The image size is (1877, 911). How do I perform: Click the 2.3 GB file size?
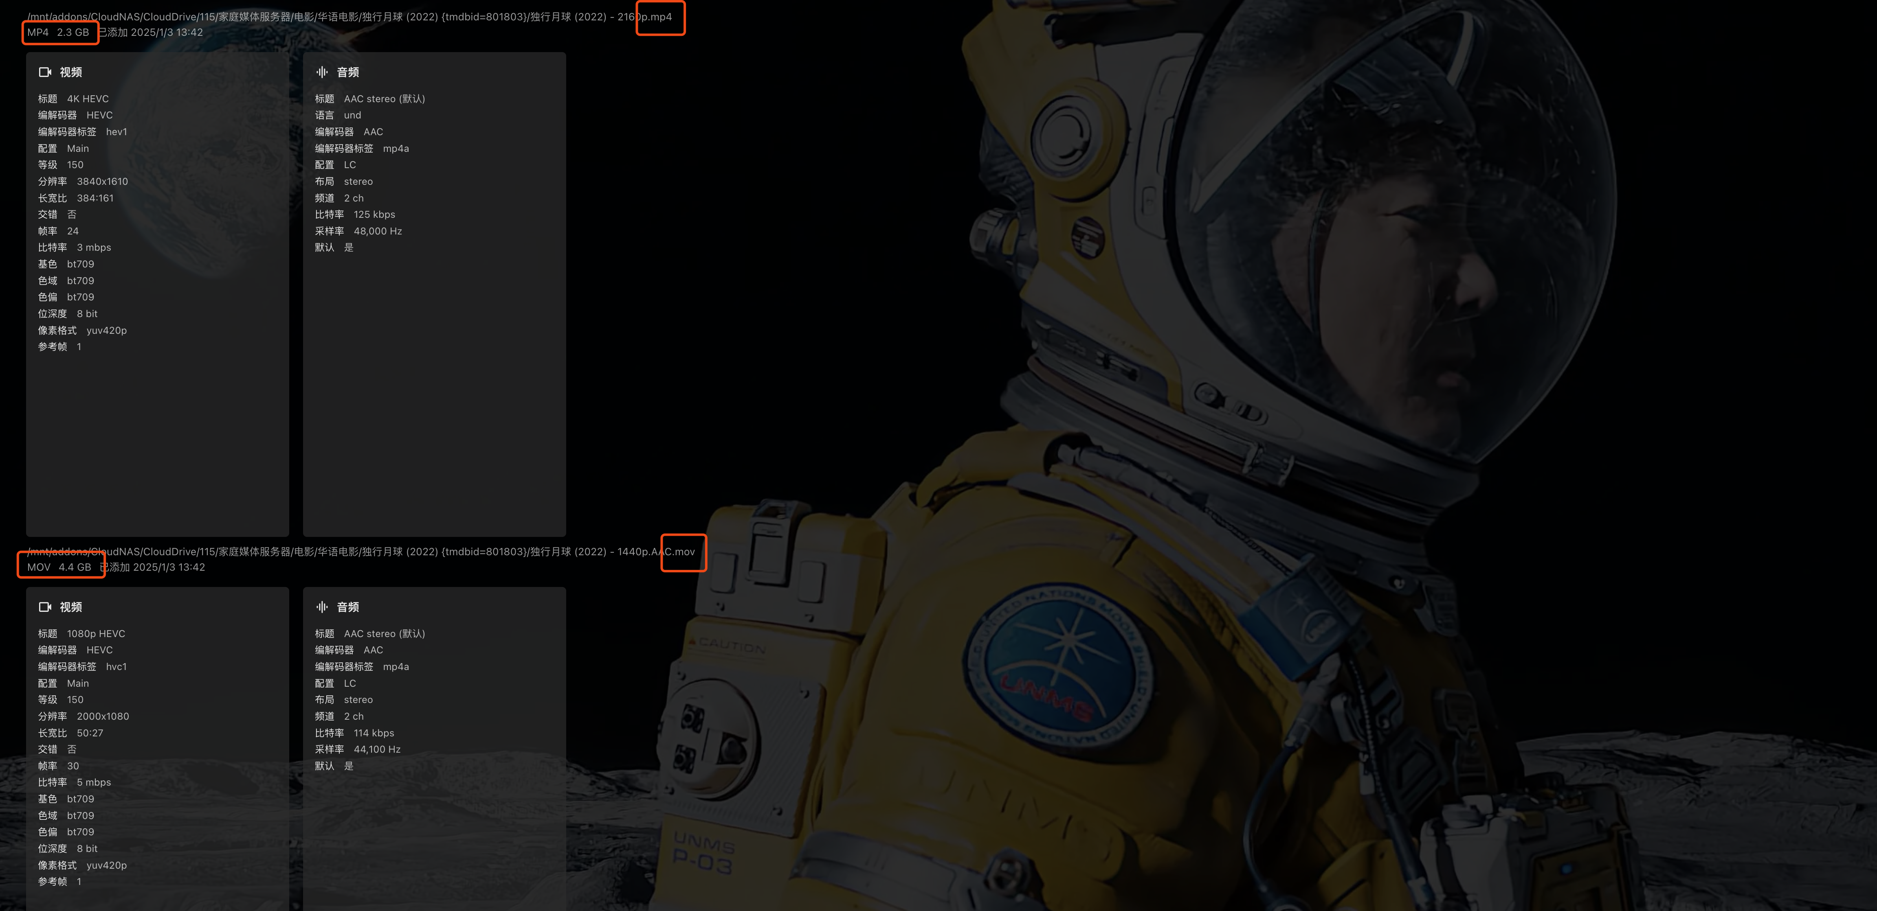coord(73,32)
